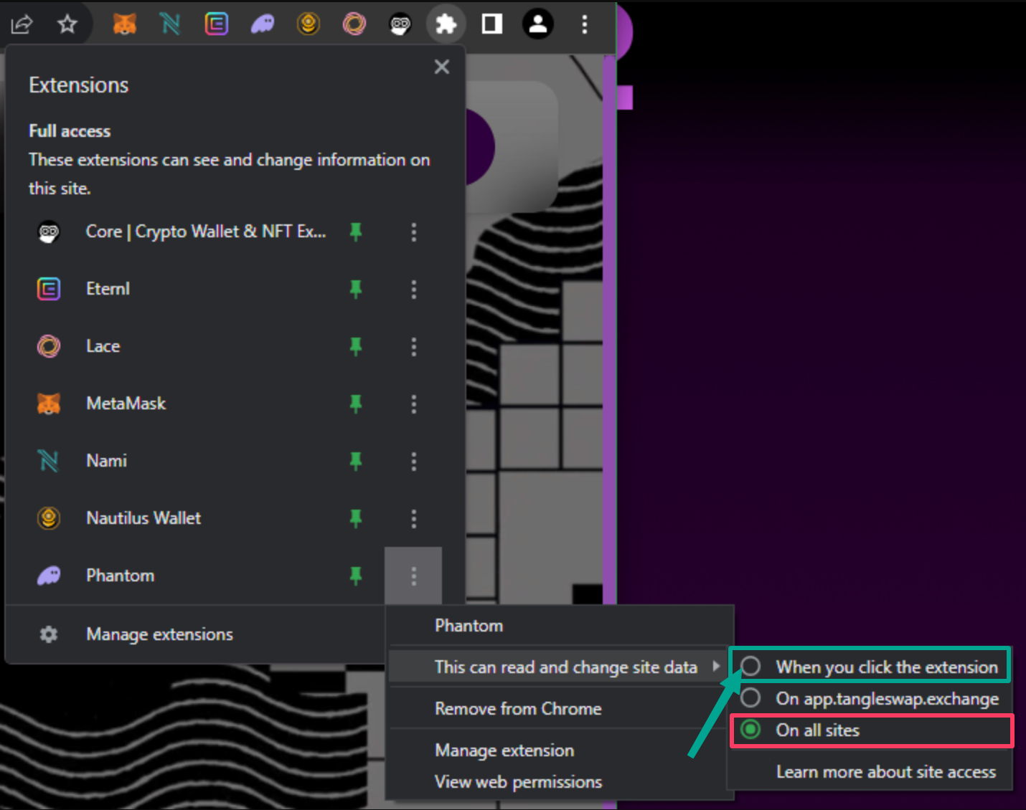
Task: Open 'Learn more about site access' link
Action: (x=885, y=772)
